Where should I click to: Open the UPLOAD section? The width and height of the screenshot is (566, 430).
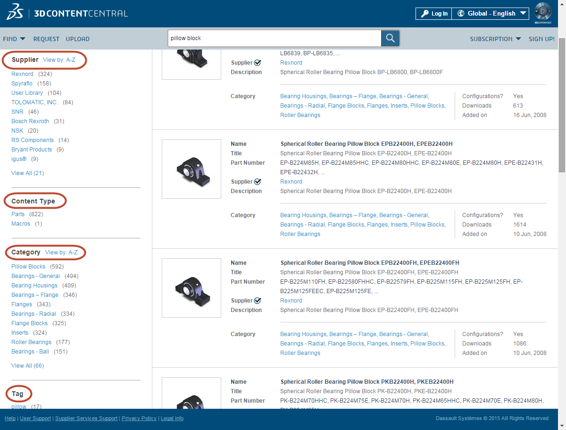click(77, 39)
